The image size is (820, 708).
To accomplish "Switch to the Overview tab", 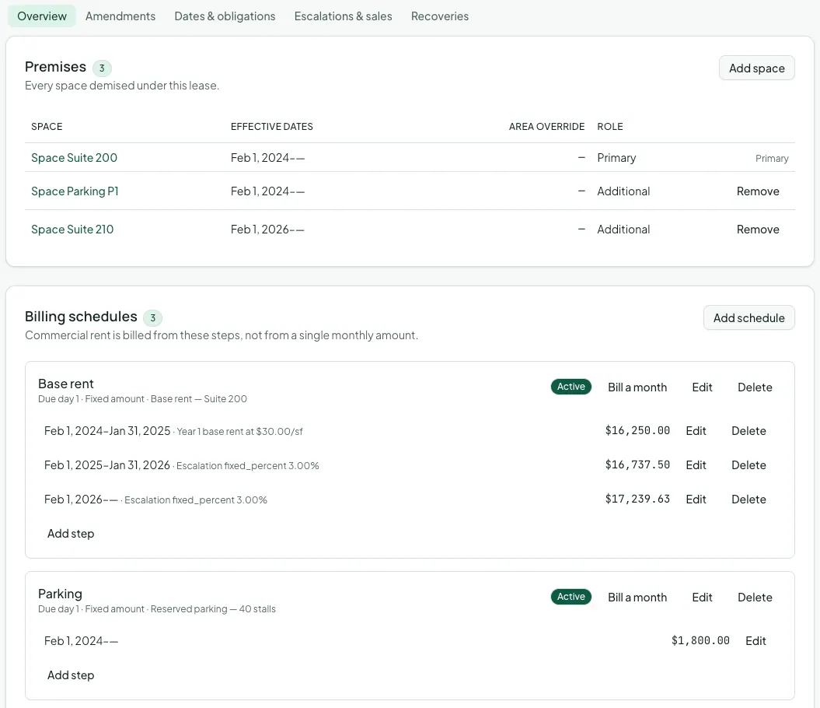I will pos(42,16).
